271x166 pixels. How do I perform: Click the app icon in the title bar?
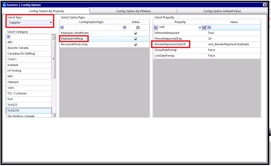click(x=4, y=5)
